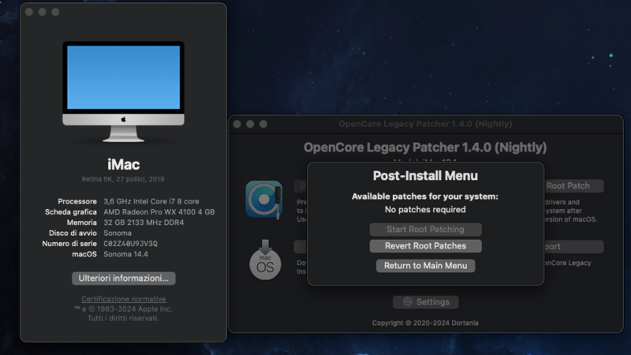Choose Revert Root Patches

(425, 246)
